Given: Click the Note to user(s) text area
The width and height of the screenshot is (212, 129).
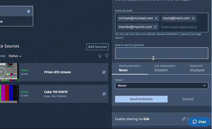Looking at the screenshot, I should click(161, 53).
